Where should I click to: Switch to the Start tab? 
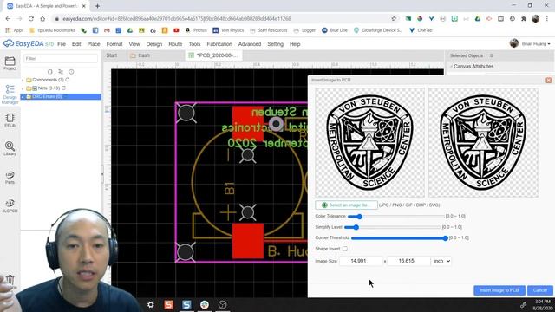tap(112, 55)
